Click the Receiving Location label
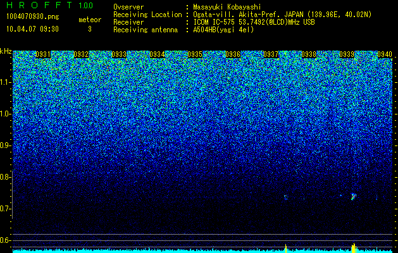This screenshot has height=253, width=398. tap(147, 15)
